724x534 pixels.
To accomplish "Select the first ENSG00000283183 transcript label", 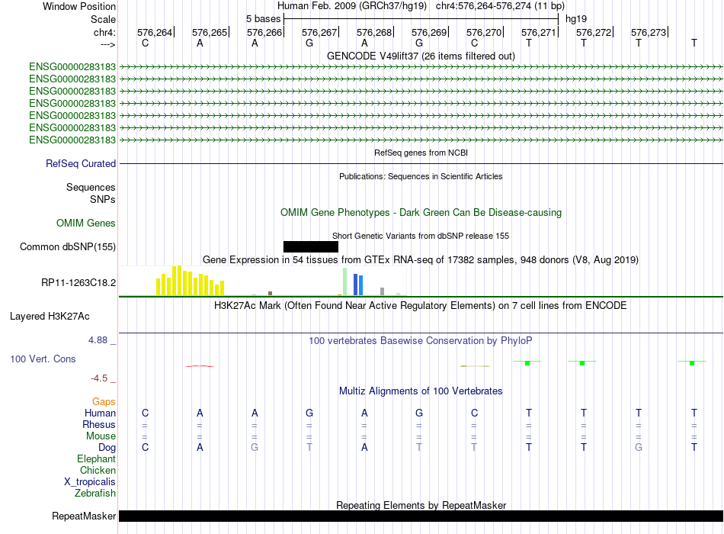I will [x=72, y=66].
